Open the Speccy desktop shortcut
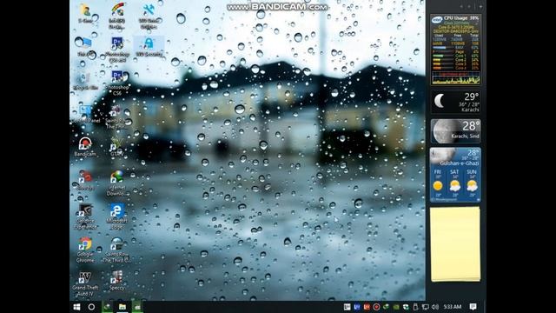The height and width of the screenshot is (313, 556). click(x=117, y=281)
